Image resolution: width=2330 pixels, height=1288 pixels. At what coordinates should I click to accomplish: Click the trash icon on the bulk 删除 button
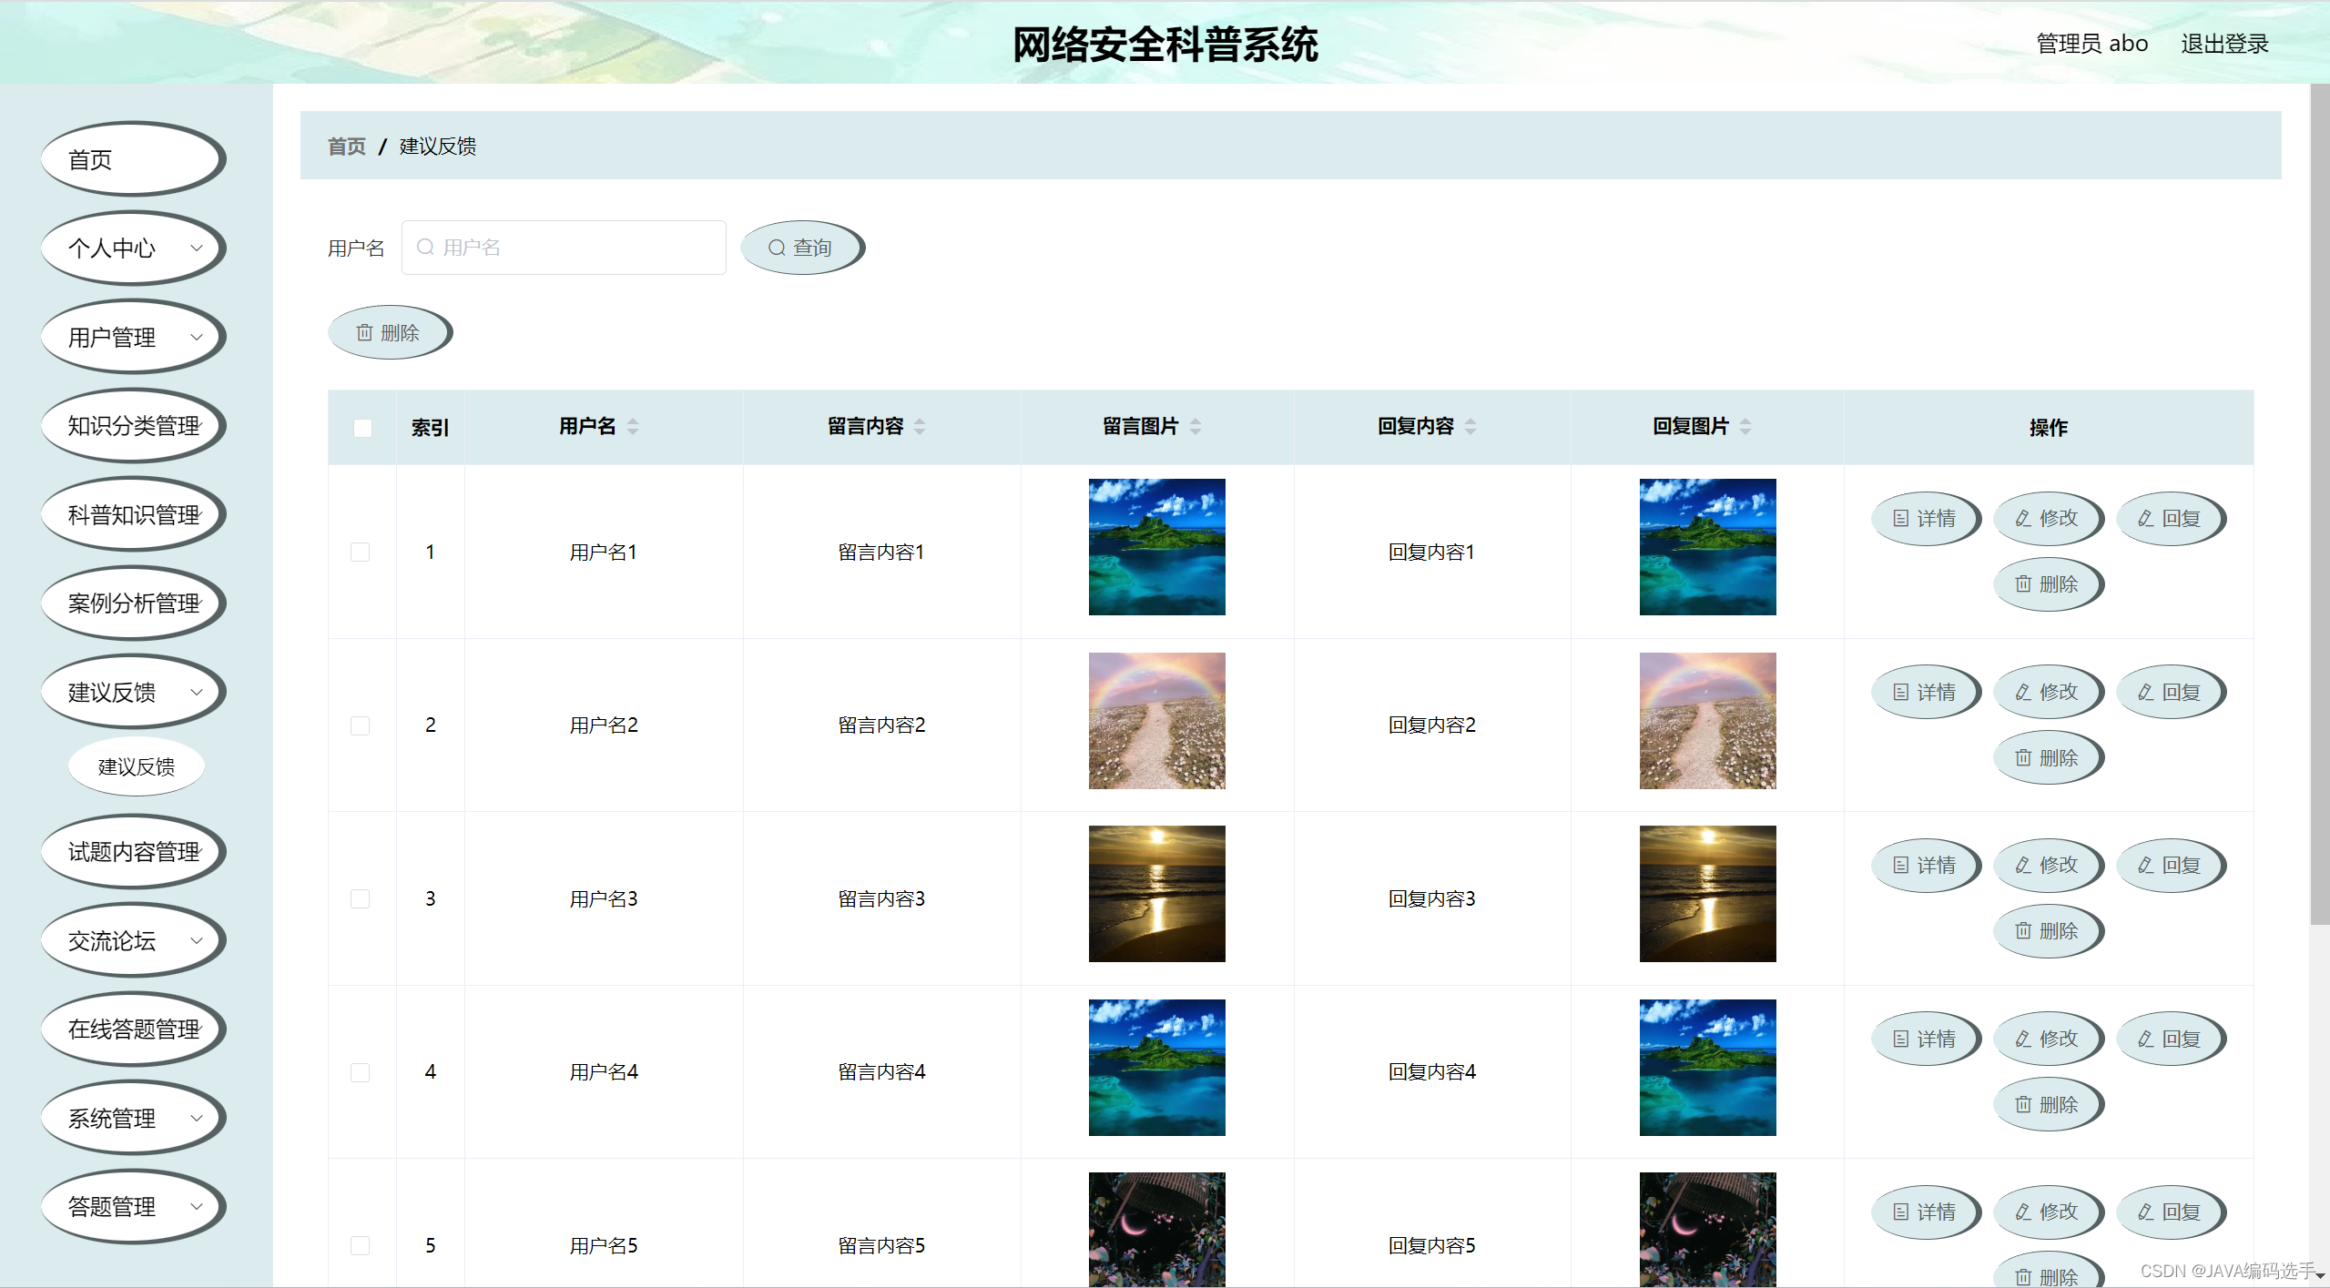pos(366,332)
